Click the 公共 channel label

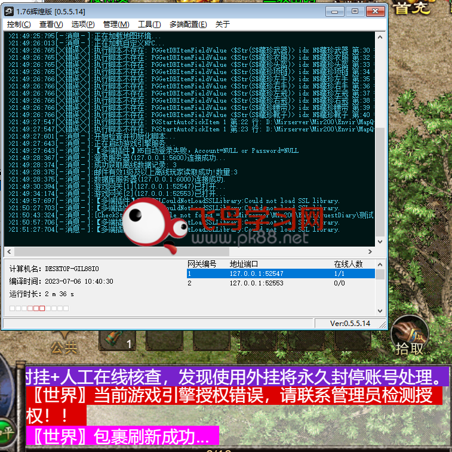click(63, 347)
